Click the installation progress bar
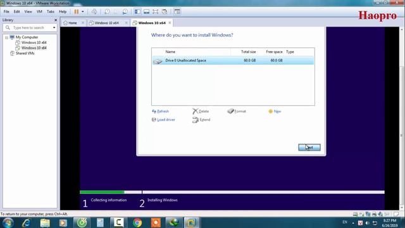405x228 pixels. 232,192
